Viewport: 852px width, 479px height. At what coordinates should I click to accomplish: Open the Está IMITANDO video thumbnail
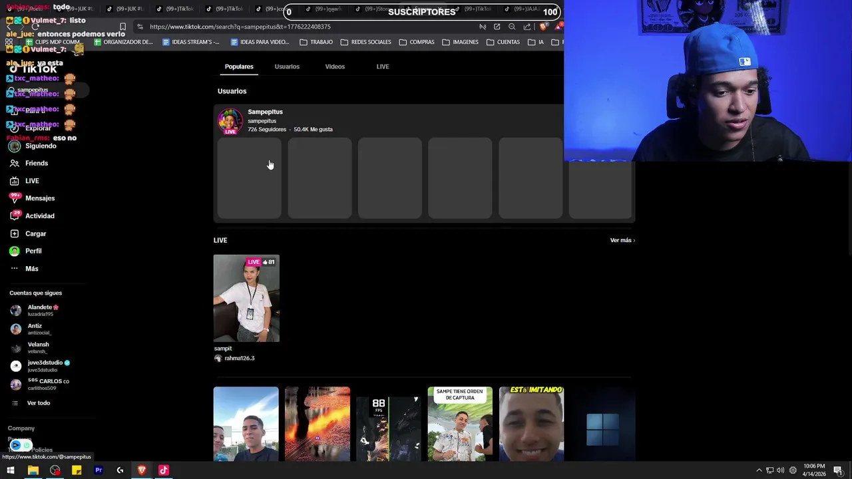coord(531,424)
